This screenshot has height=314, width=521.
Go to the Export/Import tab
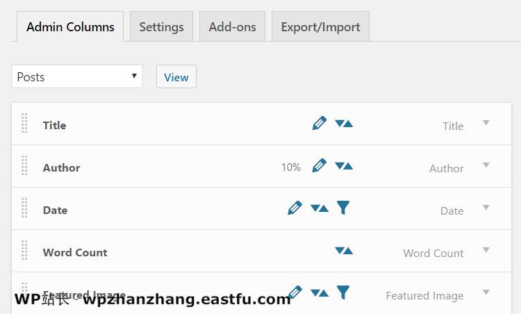(x=320, y=27)
